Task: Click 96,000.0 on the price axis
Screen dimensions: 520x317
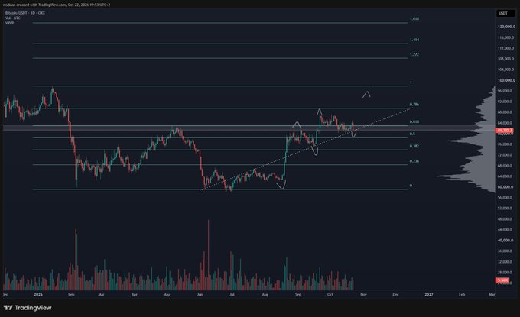Action: [x=505, y=91]
